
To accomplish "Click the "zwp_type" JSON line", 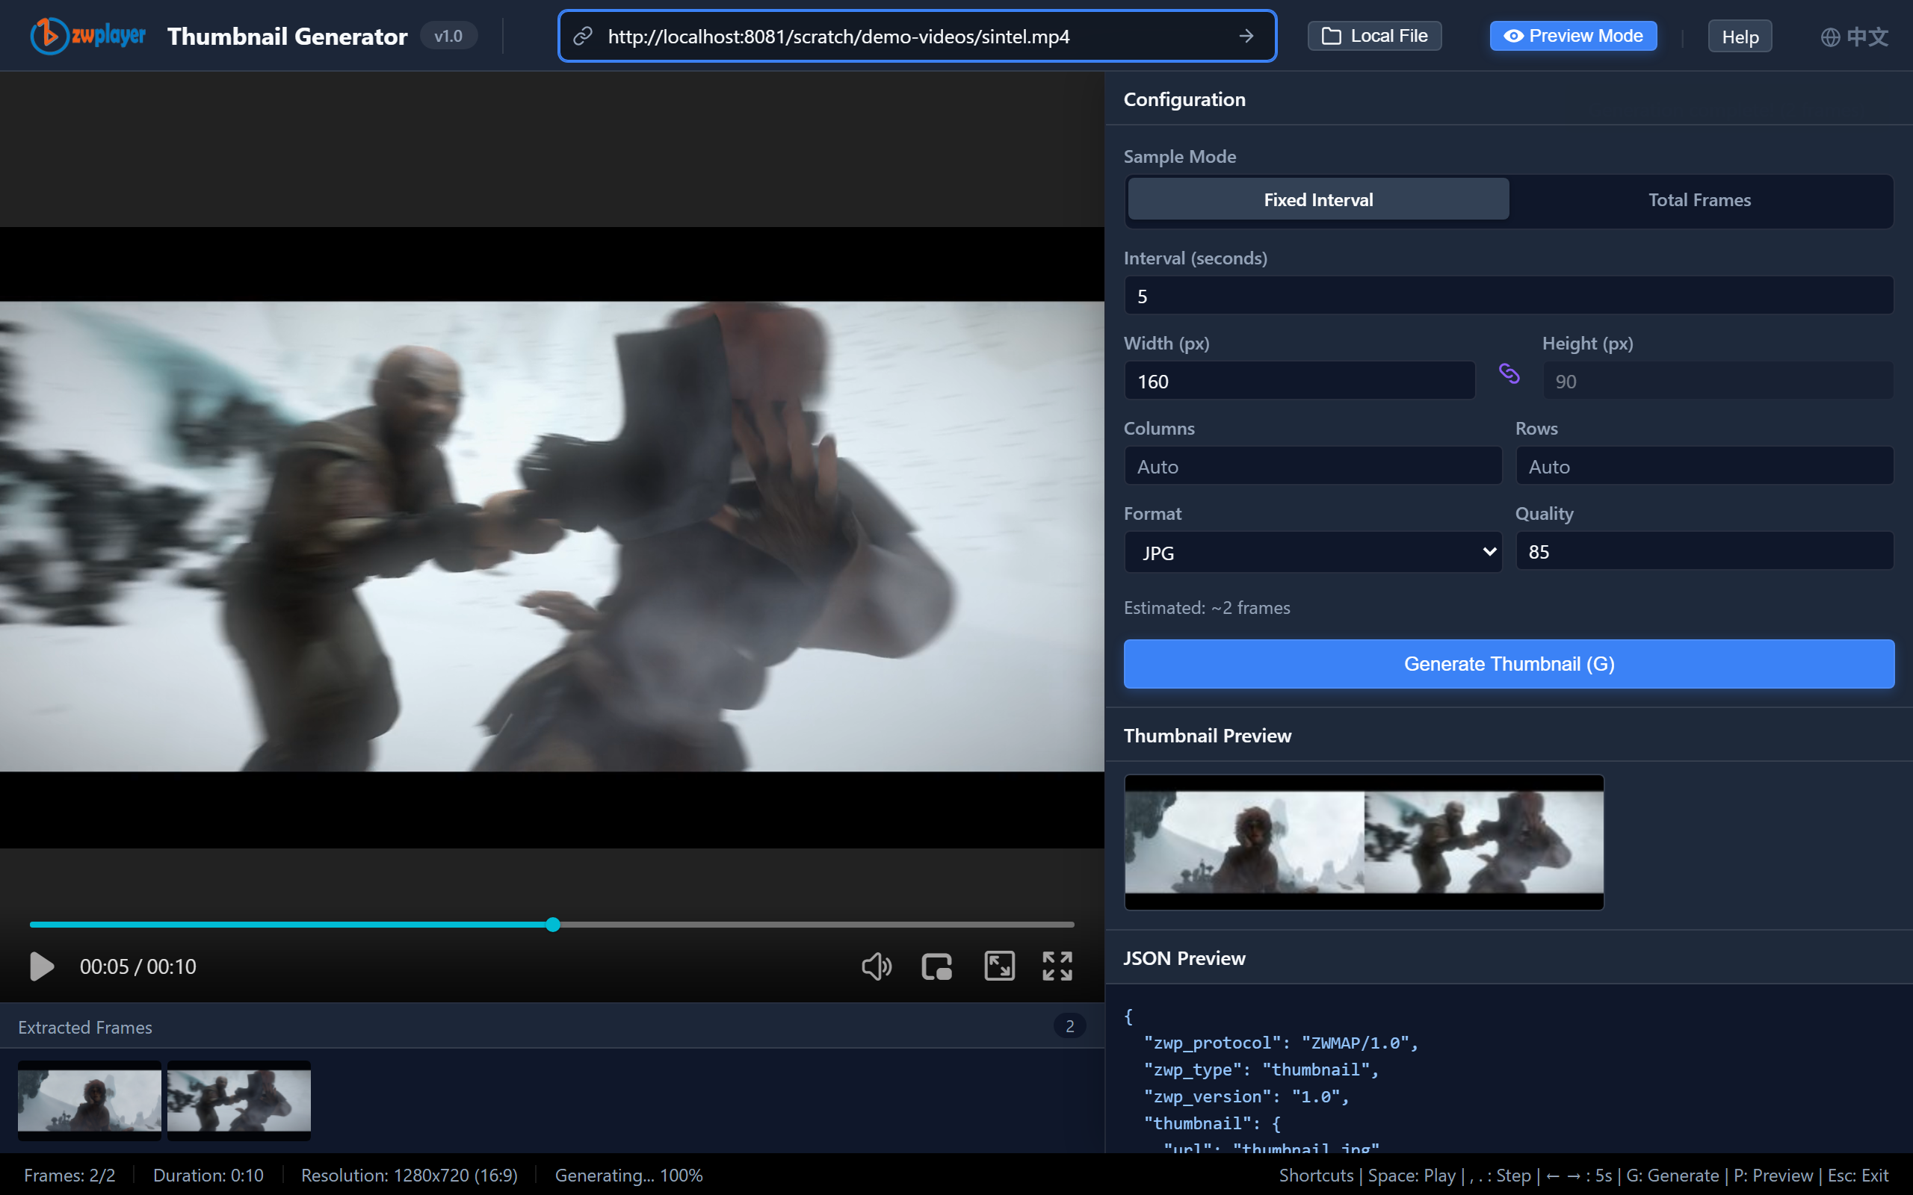I will (x=1261, y=1070).
